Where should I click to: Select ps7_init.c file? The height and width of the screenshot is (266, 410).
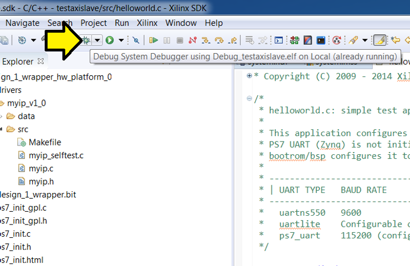(15, 234)
